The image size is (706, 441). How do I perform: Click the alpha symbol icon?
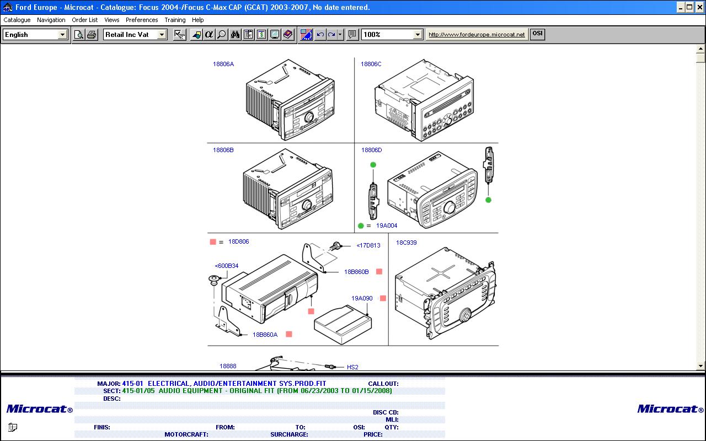tap(208, 35)
